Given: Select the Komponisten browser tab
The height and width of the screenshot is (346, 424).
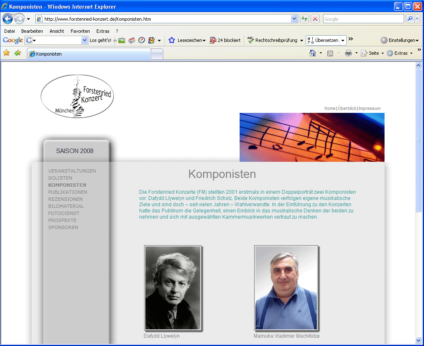Looking at the screenshot, I should (x=89, y=54).
